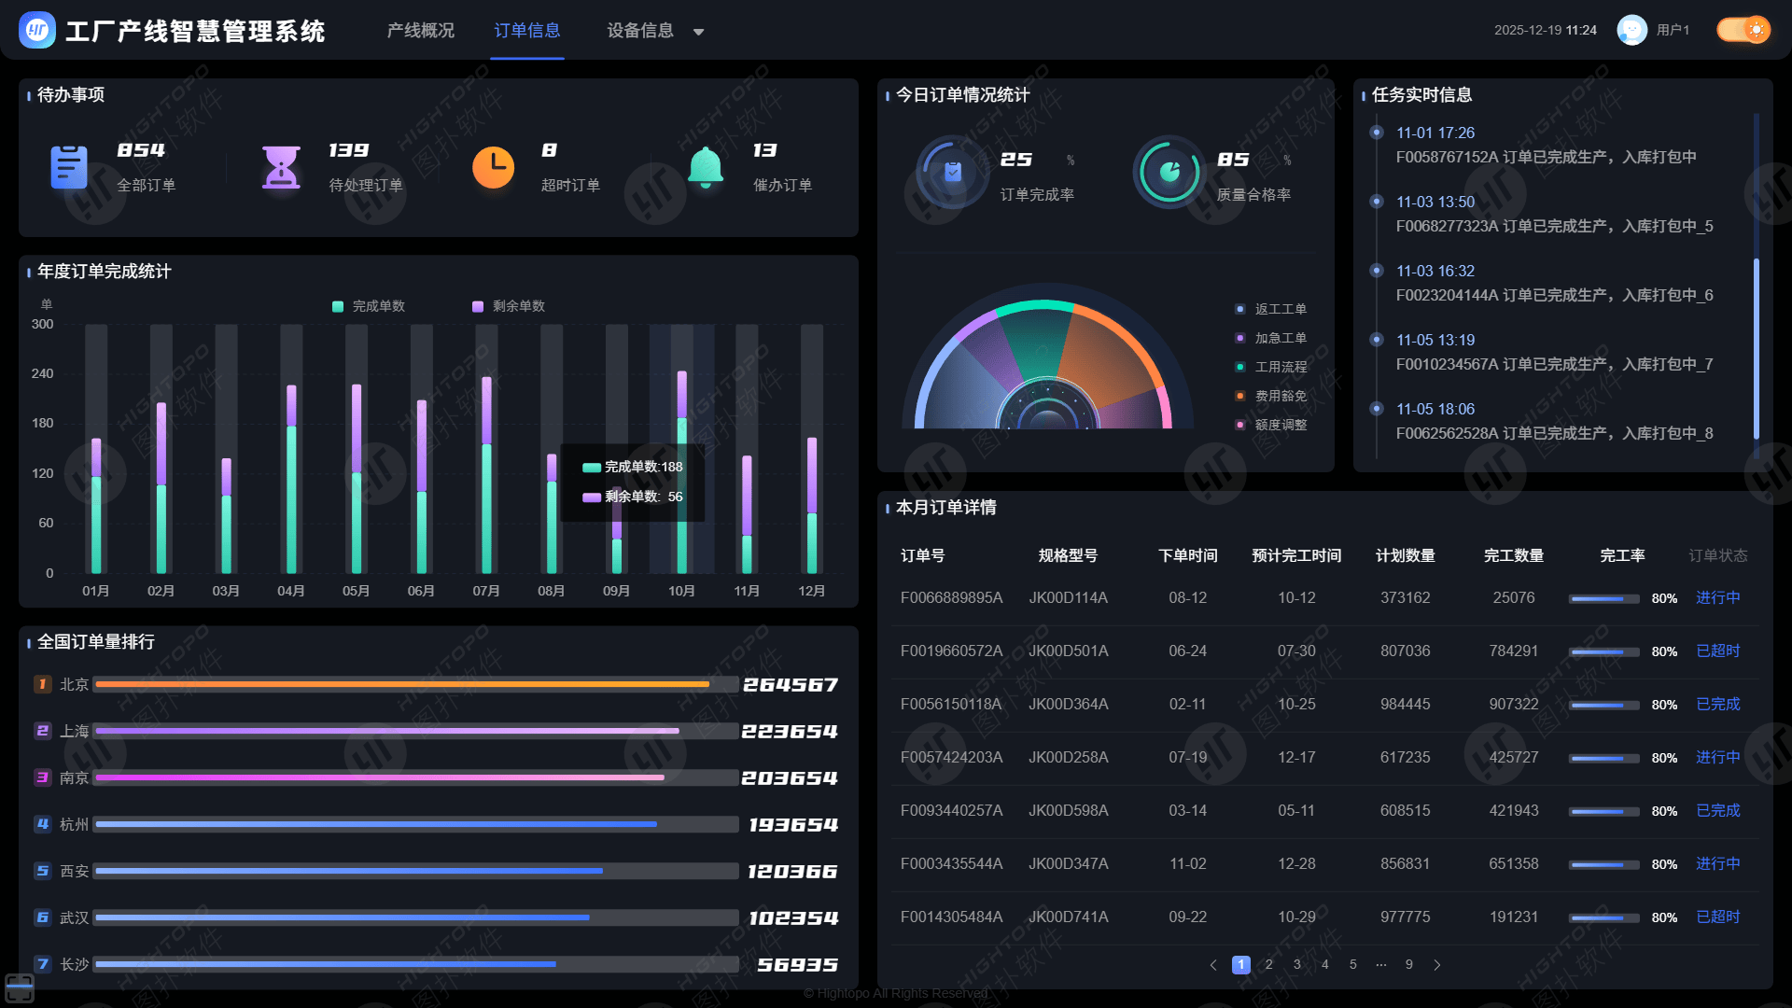Click the 订单完成率 circular gauge icon
1792x1008 pixels.
coord(953,173)
